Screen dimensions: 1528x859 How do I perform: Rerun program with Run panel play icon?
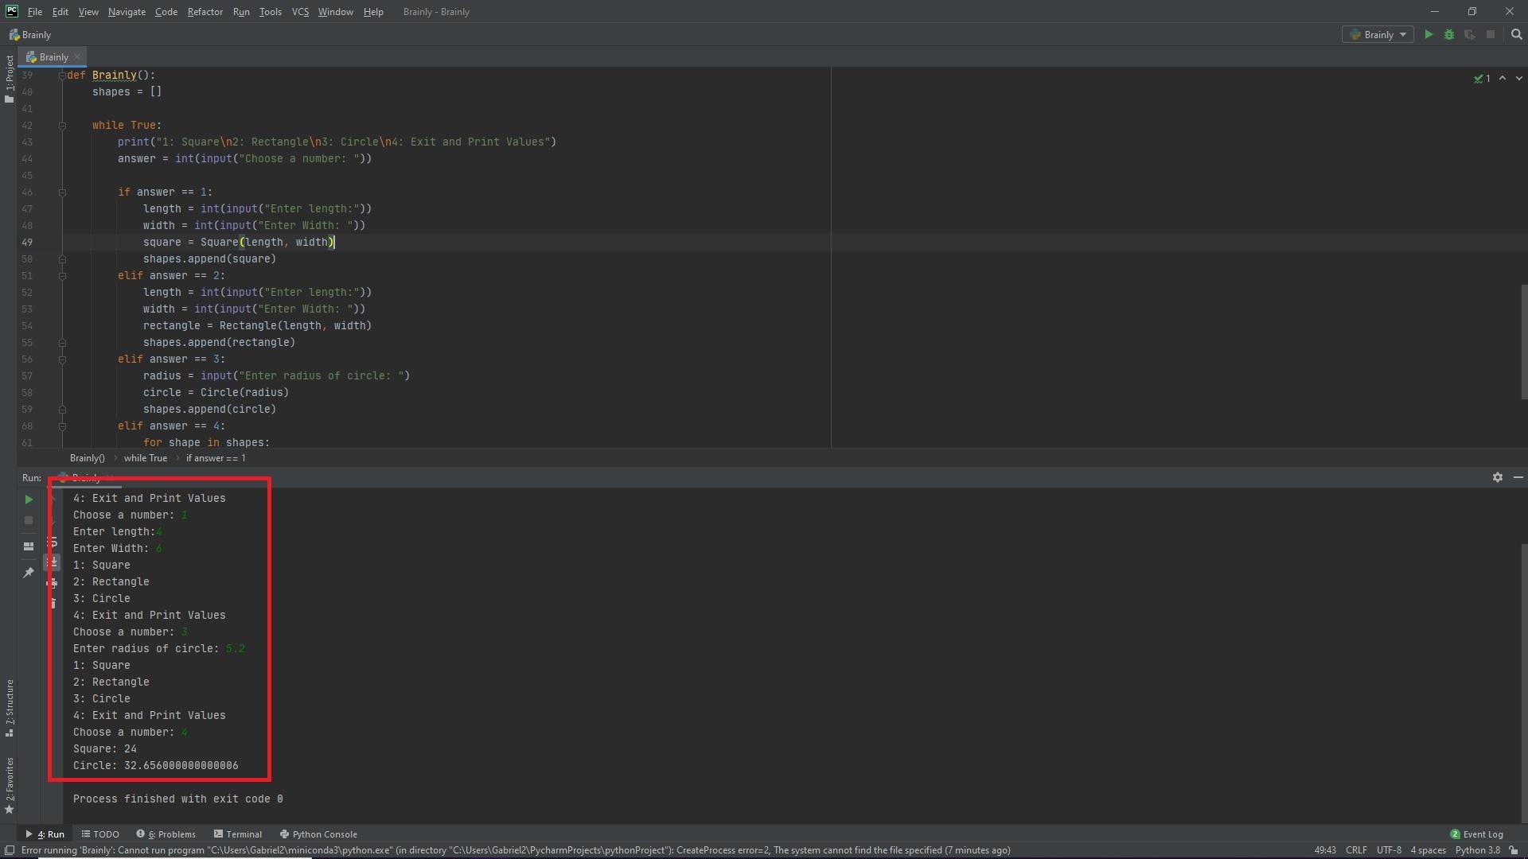[29, 499]
